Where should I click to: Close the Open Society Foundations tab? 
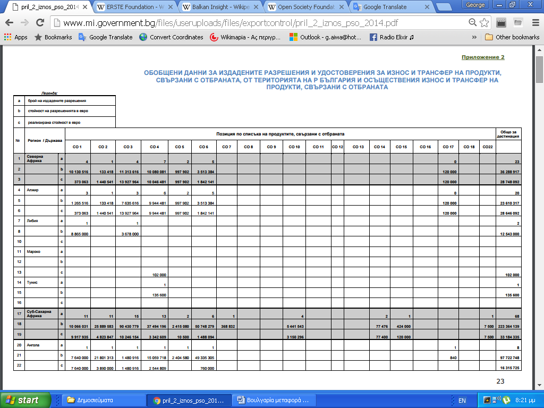click(342, 7)
